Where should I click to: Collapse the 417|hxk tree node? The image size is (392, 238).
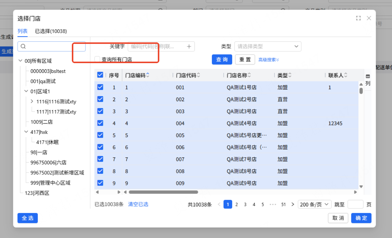pyautogui.click(x=26, y=132)
